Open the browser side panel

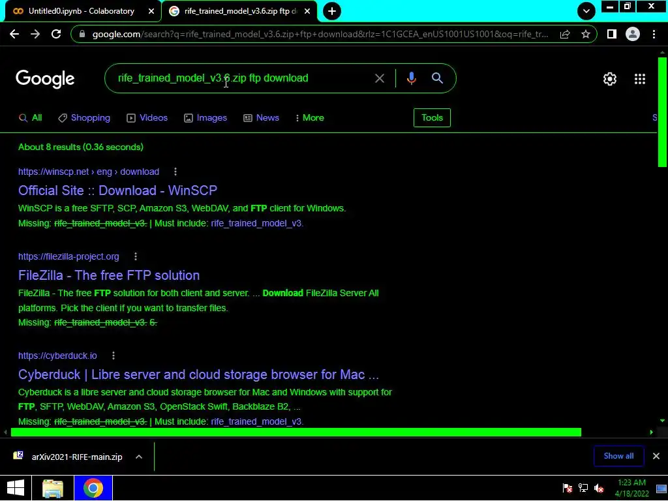(612, 34)
